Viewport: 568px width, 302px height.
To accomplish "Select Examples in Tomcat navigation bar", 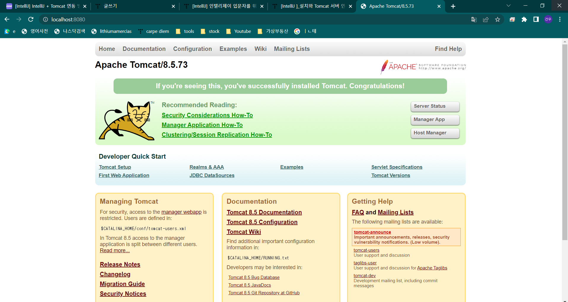I will (233, 49).
